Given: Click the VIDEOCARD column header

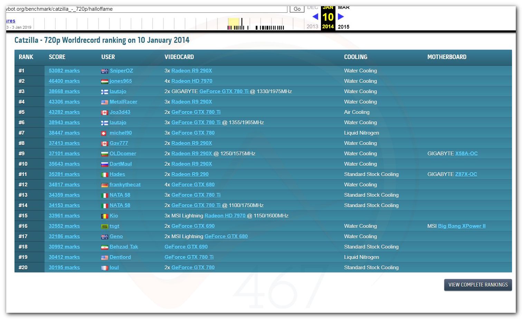Looking at the screenshot, I should [179, 57].
